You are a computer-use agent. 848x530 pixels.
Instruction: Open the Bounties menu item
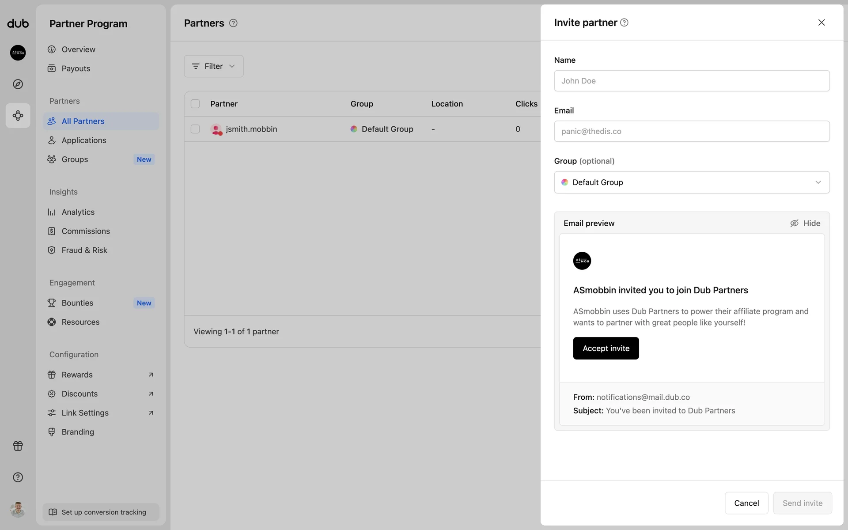77,303
